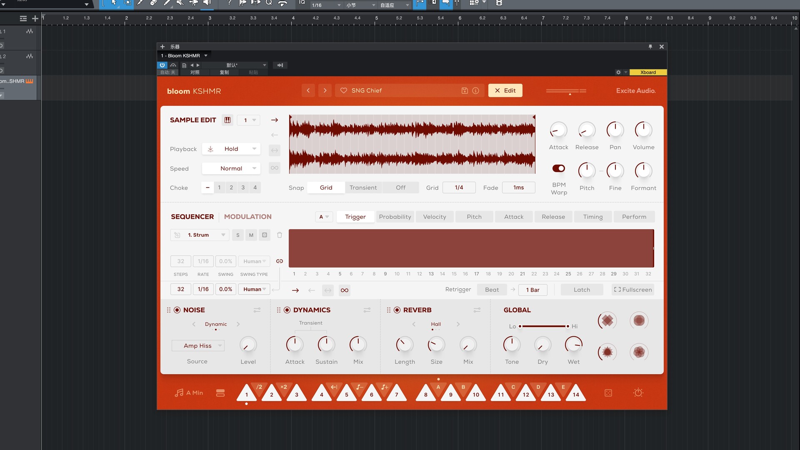The width and height of the screenshot is (800, 450).
Task: Open the lower Human swing type dropdown
Action: [x=254, y=289]
